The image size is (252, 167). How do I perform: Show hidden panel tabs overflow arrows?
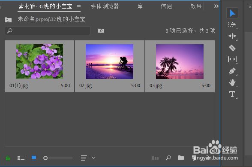coord(216,6)
